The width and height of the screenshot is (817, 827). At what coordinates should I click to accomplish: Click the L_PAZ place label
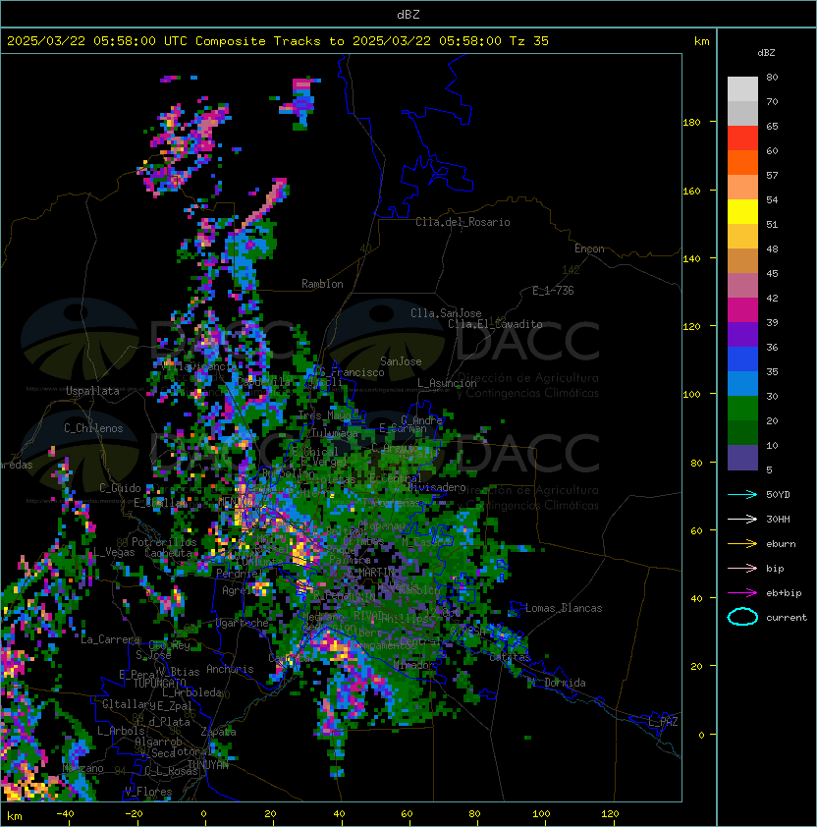coord(663,722)
